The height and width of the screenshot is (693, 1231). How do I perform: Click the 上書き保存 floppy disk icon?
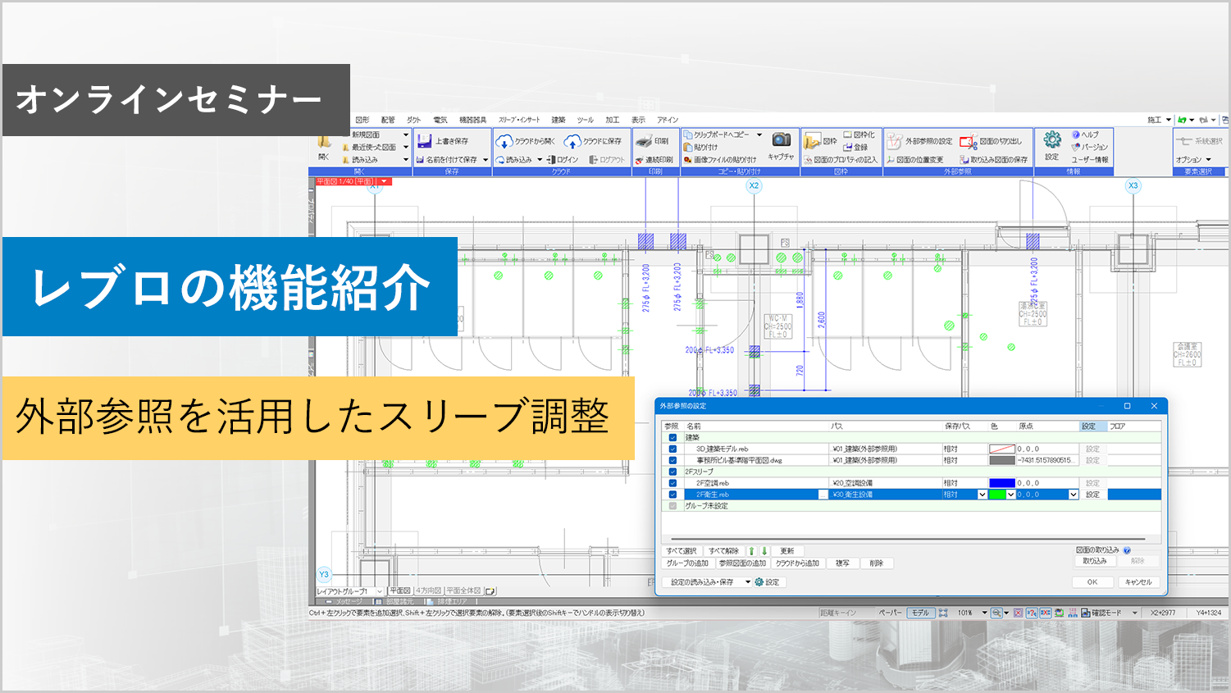[x=424, y=141]
